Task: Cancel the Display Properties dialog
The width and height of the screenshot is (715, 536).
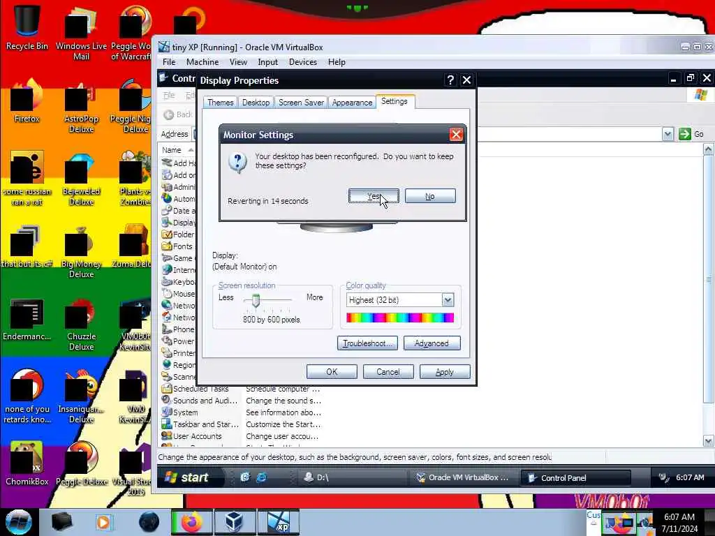Action: pyautogui.click(x=388, y=372)
